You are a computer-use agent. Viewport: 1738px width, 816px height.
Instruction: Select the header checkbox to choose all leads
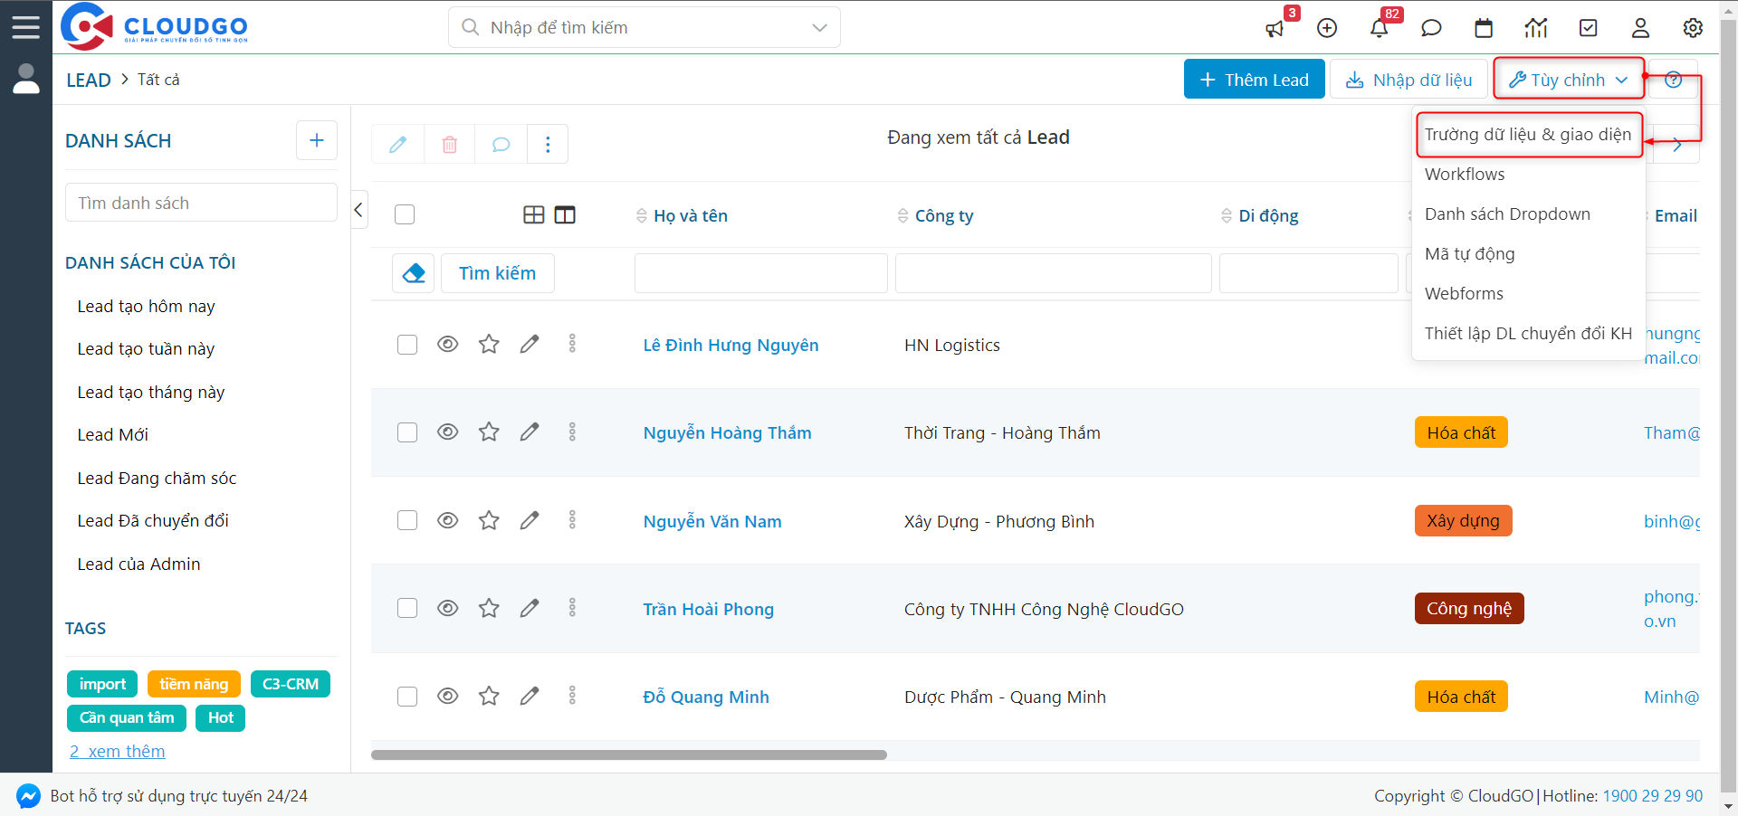click(x=404, y=214)
